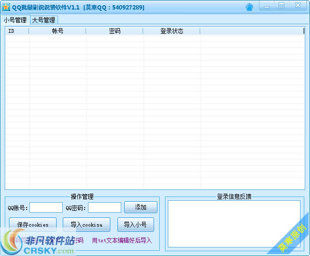
Task: Click the app star icon in title bar
Action: point(6,7)
